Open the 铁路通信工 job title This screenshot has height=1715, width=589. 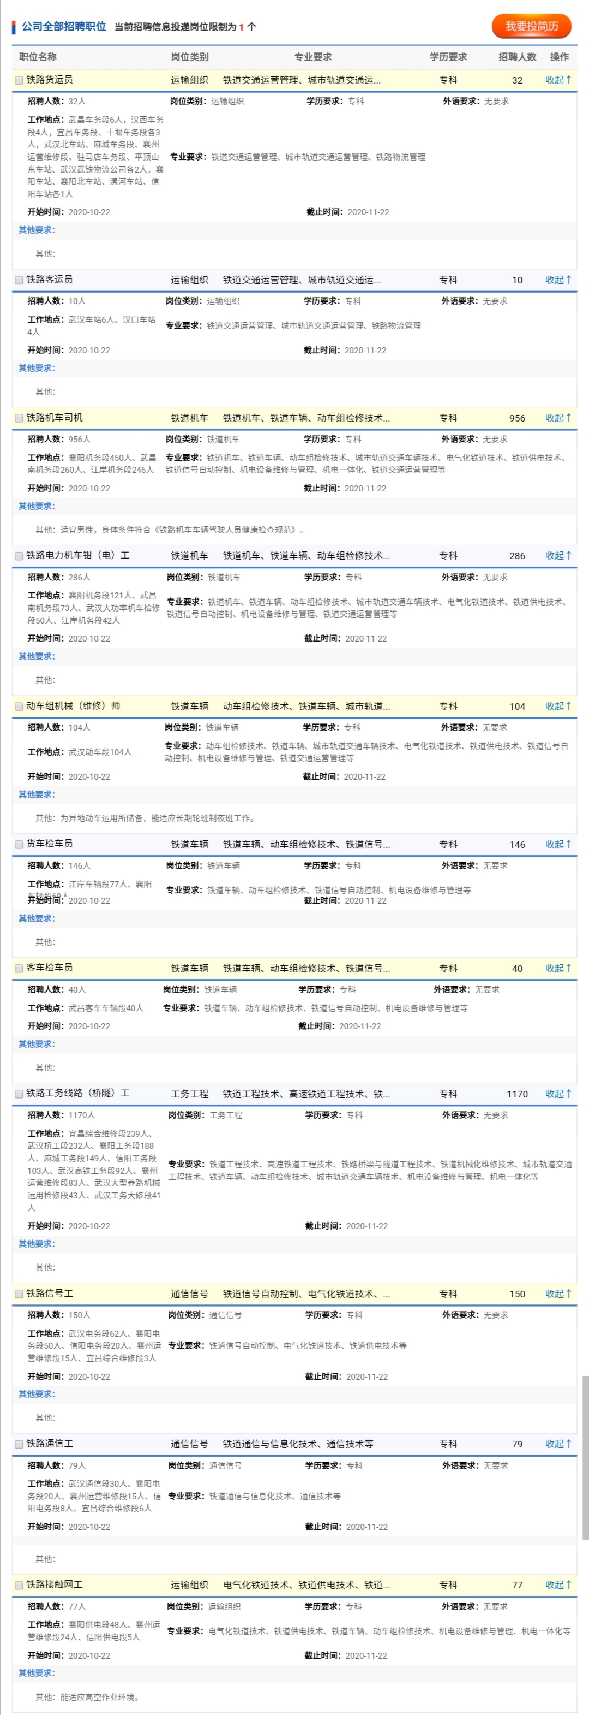tap(50, 1444)
